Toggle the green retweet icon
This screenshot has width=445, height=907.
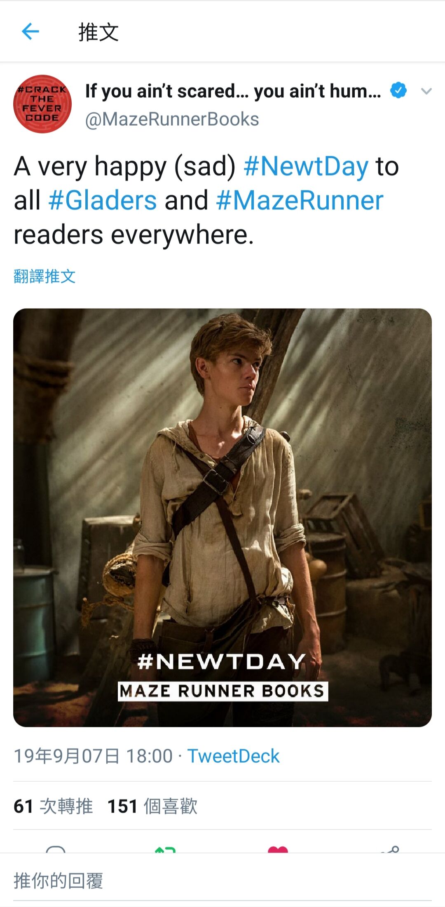click(165, 849)
